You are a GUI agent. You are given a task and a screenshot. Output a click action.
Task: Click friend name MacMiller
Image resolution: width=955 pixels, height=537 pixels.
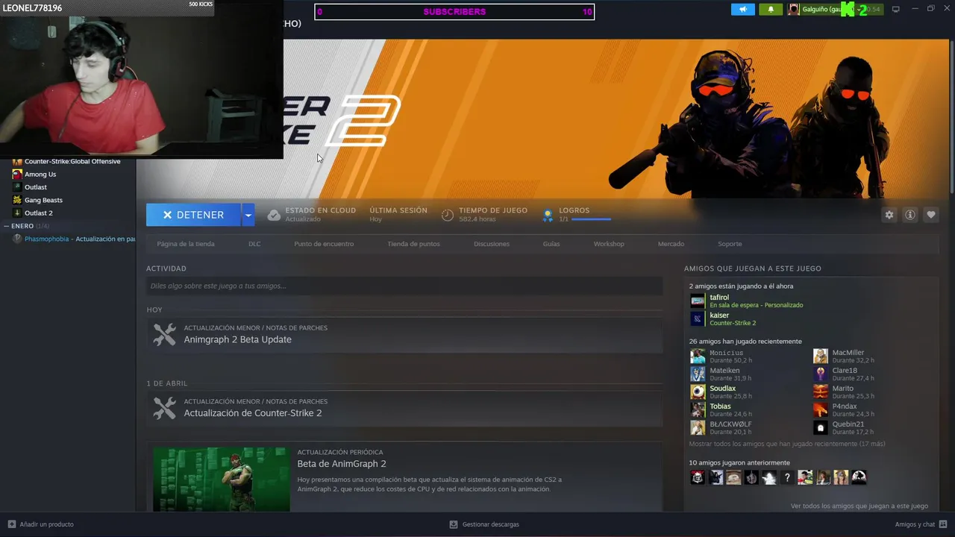coord(848,353)
